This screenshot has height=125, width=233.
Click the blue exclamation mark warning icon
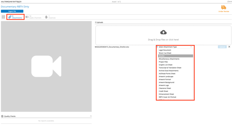pos(157,47)
